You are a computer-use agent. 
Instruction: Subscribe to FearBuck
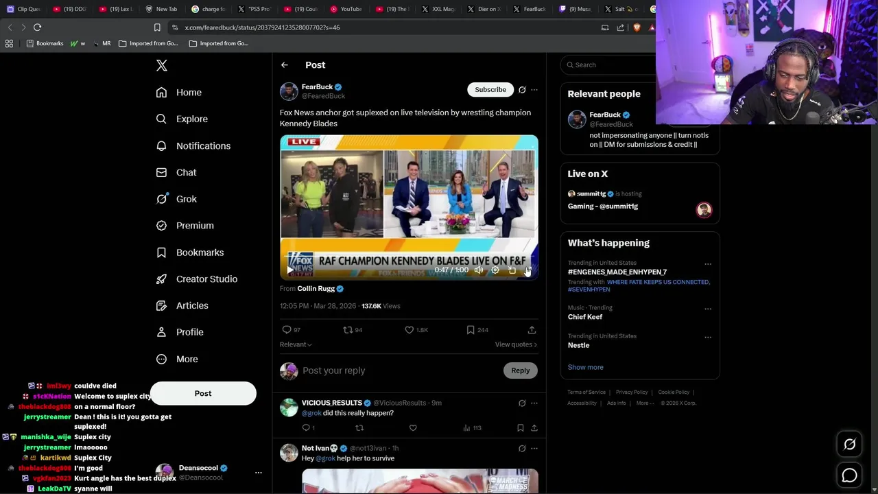(490, 90)
